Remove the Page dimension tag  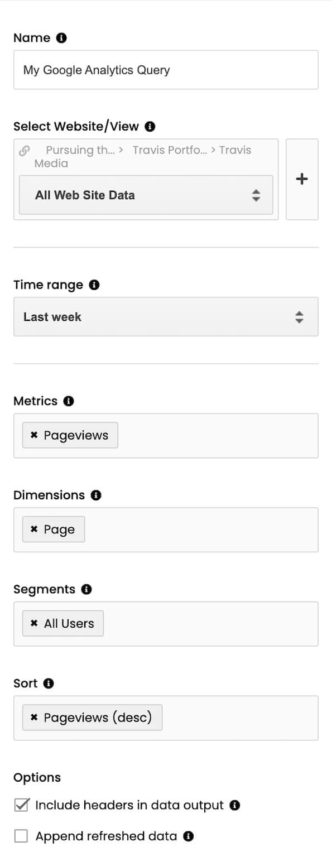point(34,529)
